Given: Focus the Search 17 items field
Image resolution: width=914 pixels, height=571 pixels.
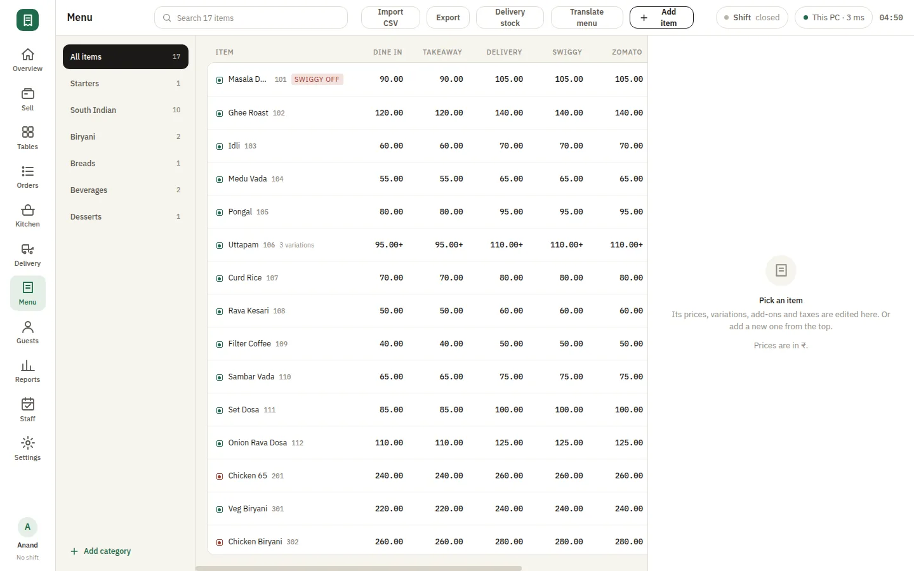Looking at the screenshot, I should [x=251, y=18].
